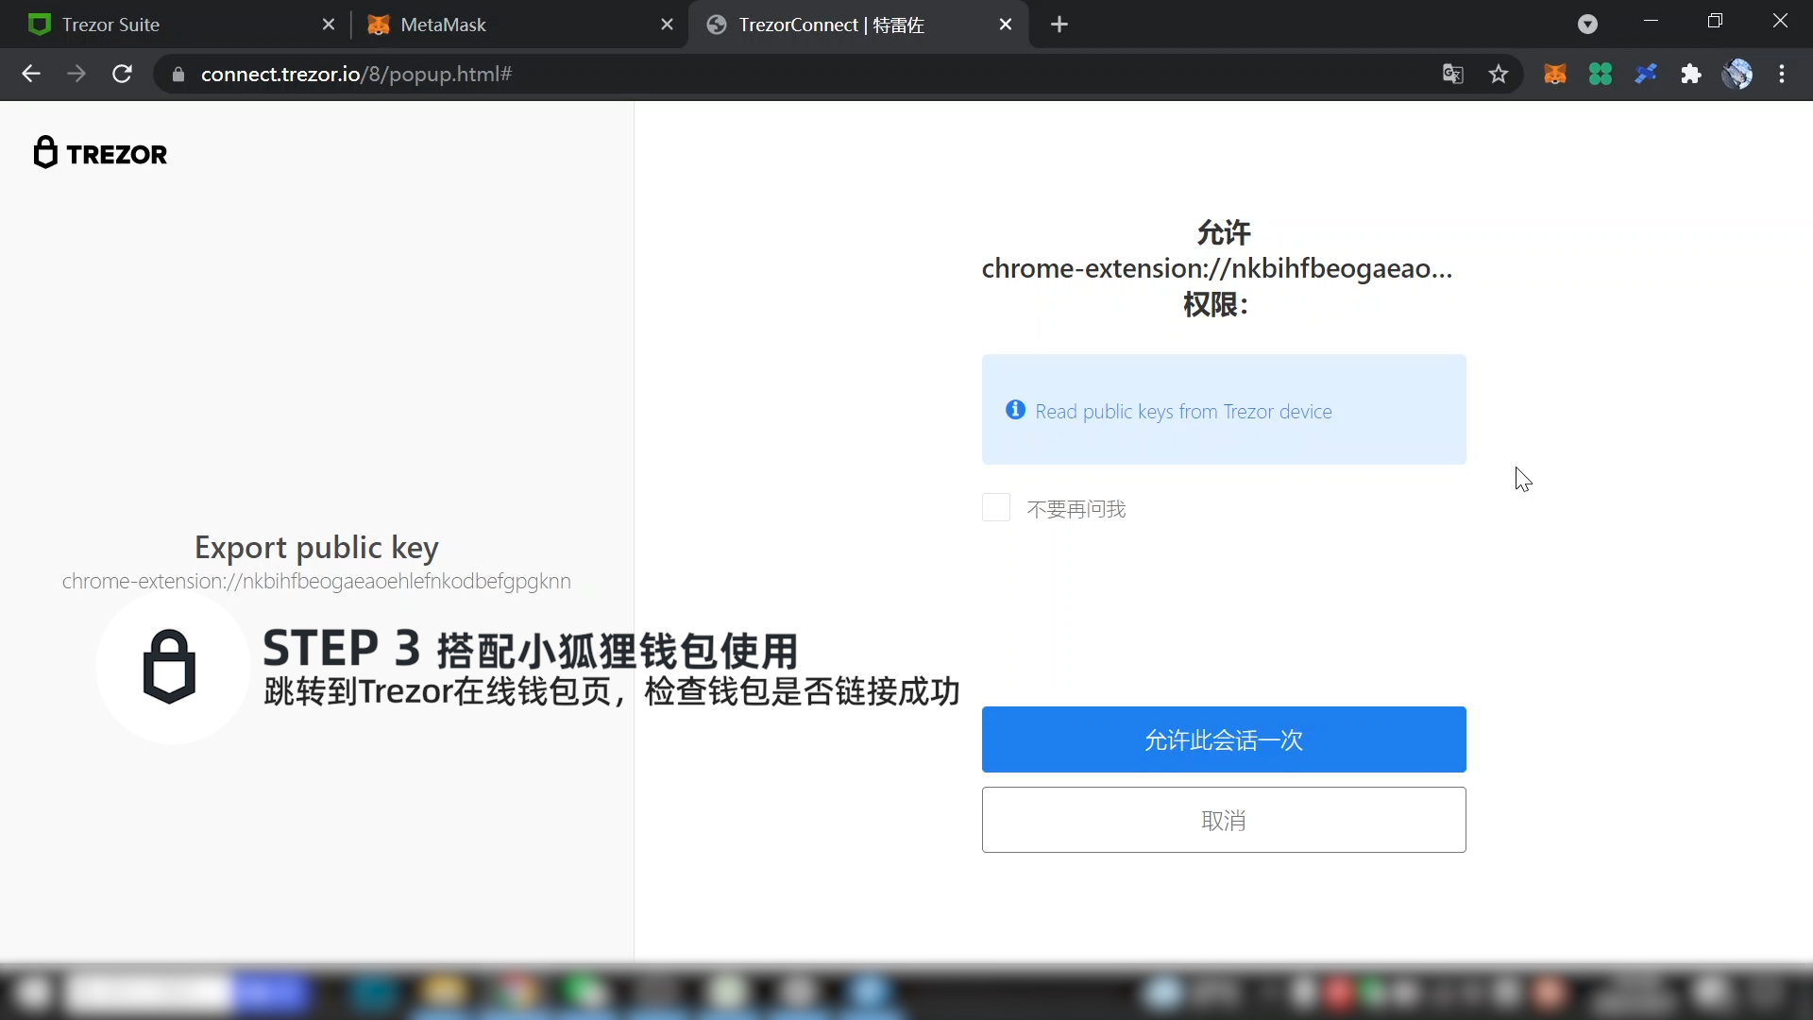This screenshot has width=1813, height=1020.
Task: Click the full chrome-extension URL under Export public key
Action: 316,582
